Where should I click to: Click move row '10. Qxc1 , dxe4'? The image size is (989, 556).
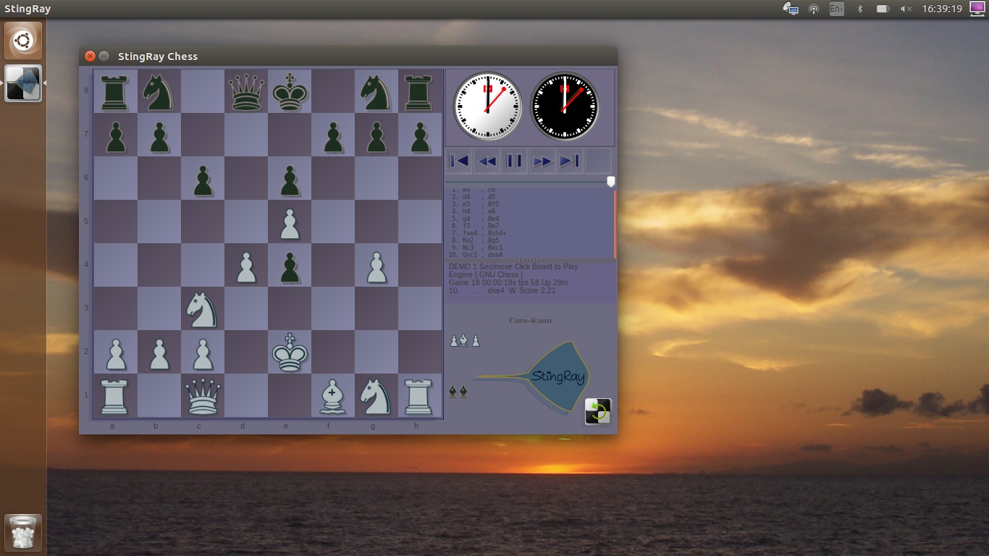click(476, 255)
